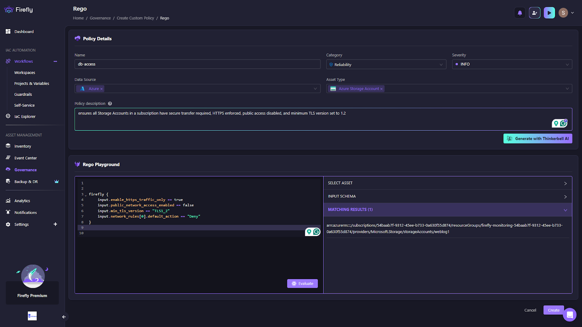Remove Azure Storage Account tag

click(x=381, y=89)
